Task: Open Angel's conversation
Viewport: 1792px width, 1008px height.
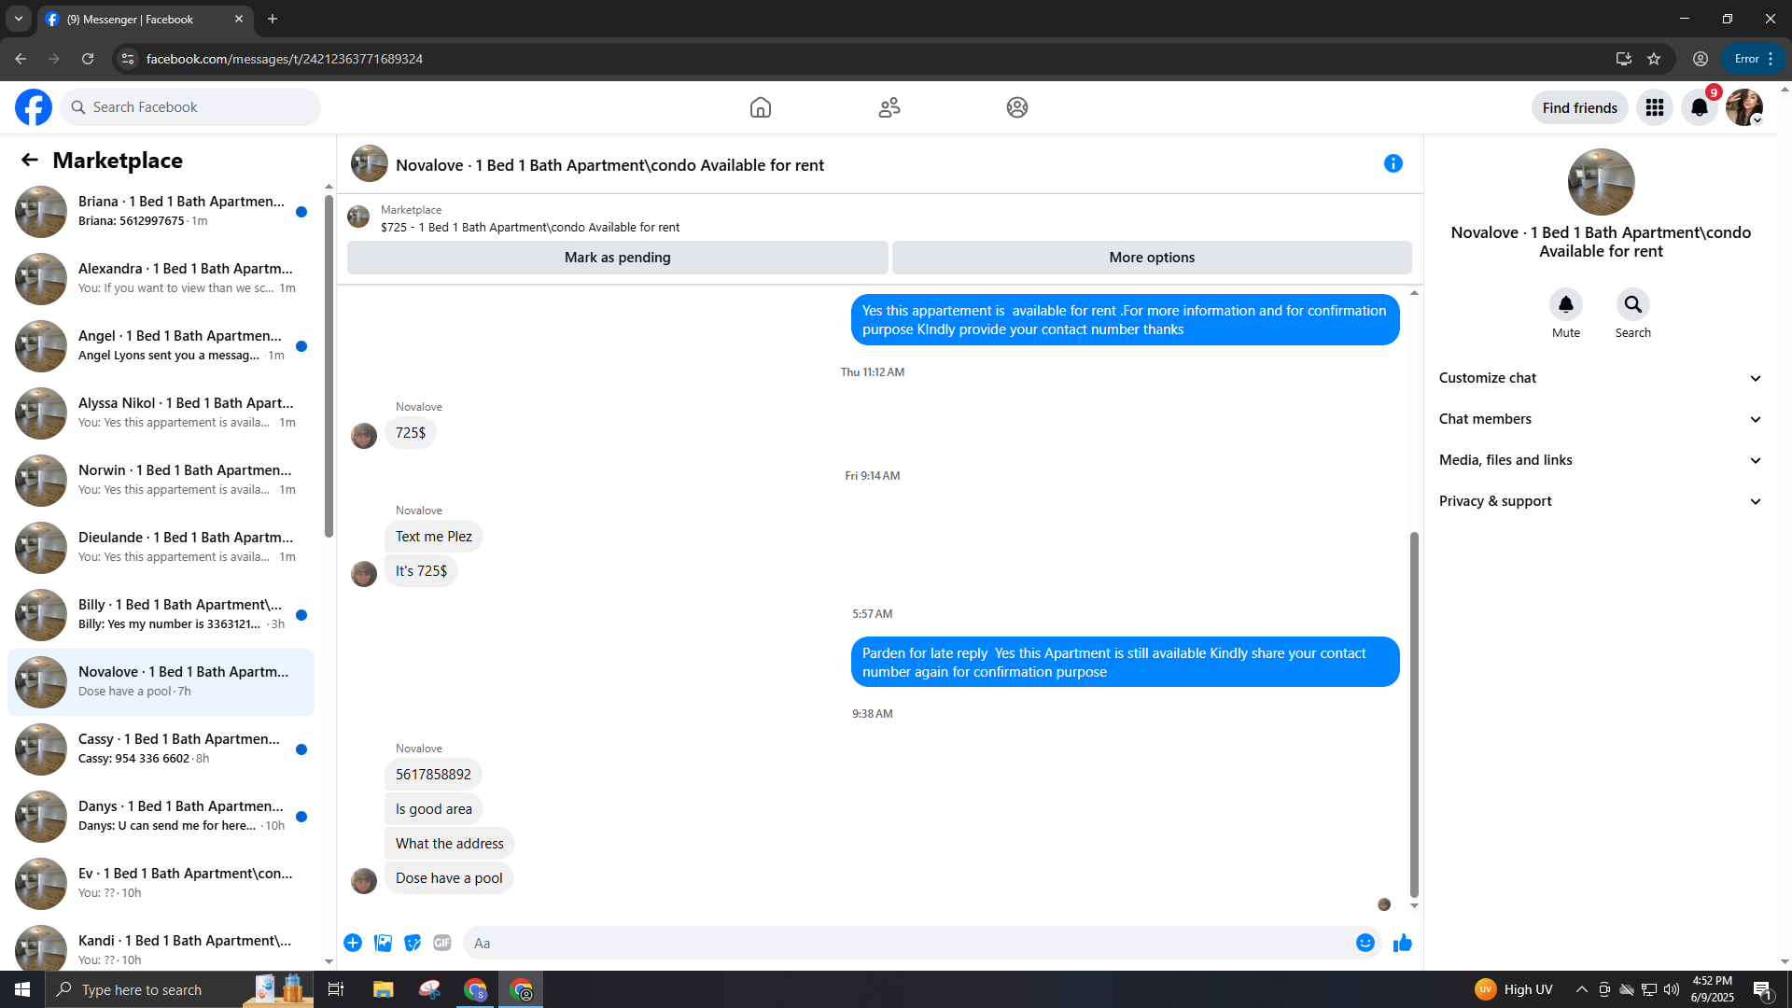Action: coord(161,346)
